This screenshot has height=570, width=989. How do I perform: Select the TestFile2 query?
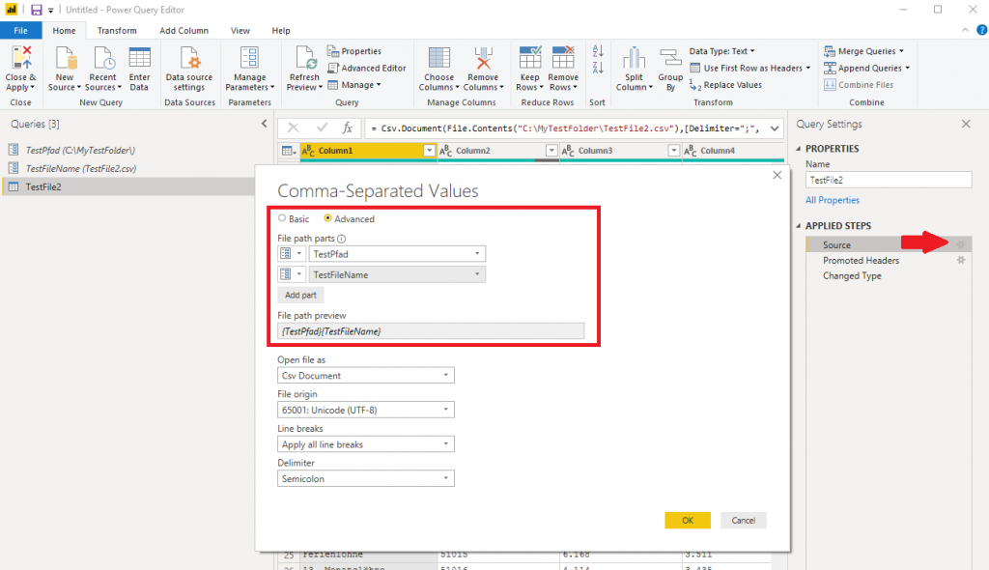click(129, 186)
